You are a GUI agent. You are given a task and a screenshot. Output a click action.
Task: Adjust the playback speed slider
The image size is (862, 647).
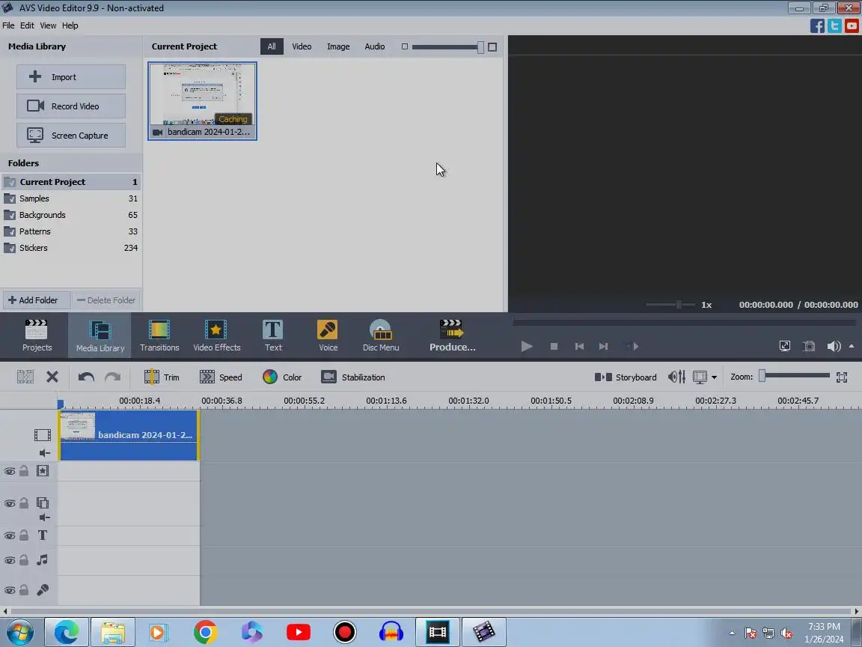click(x=679, y=304)
